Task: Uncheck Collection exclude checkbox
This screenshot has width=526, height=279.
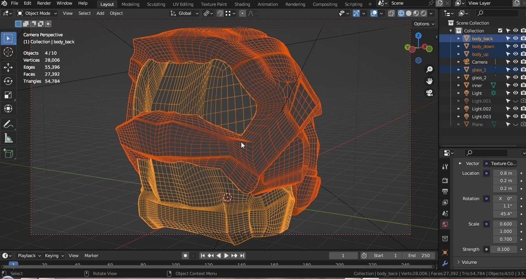Action: 500,31
